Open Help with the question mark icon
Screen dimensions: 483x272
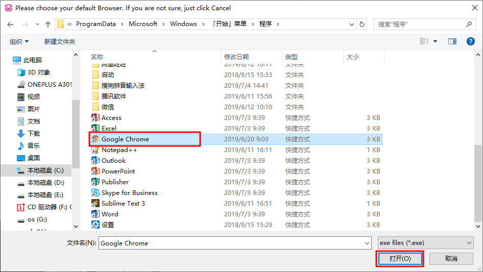click(471, 41)
